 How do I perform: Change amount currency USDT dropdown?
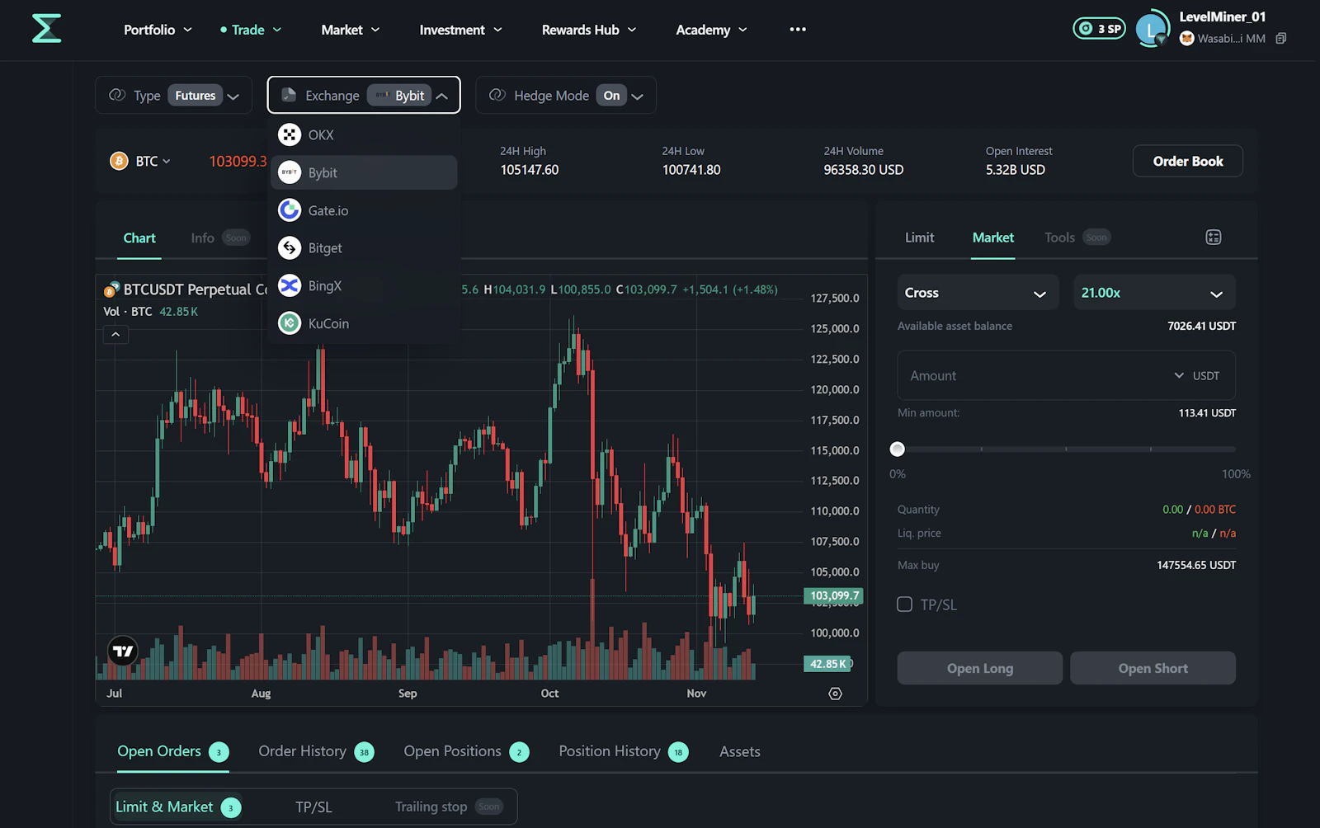(x=1196, y=375)
